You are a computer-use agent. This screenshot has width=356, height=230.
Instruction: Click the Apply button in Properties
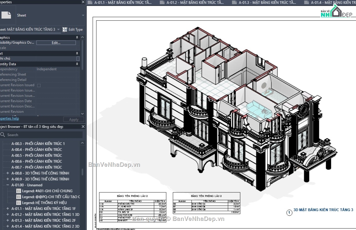tap(74, 120)
